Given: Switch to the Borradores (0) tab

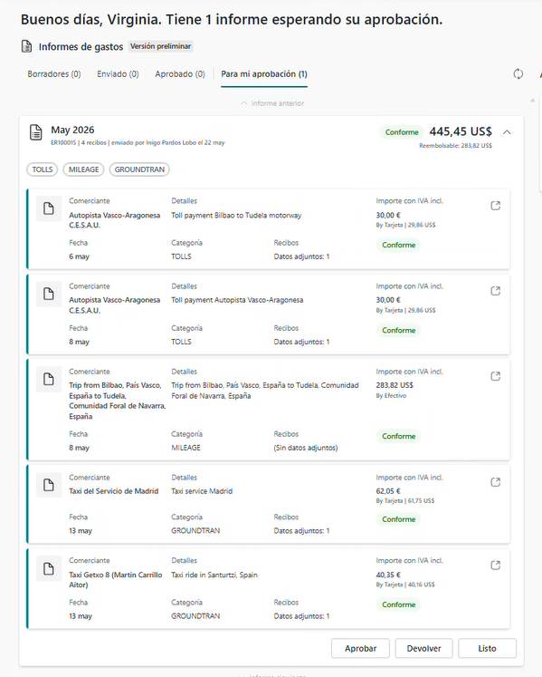Looking at the screenshot, I should (x=54, y=73).
